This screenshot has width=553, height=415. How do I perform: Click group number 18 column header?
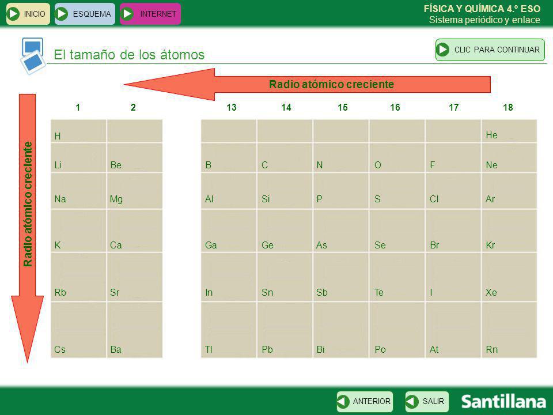(508, 107)
